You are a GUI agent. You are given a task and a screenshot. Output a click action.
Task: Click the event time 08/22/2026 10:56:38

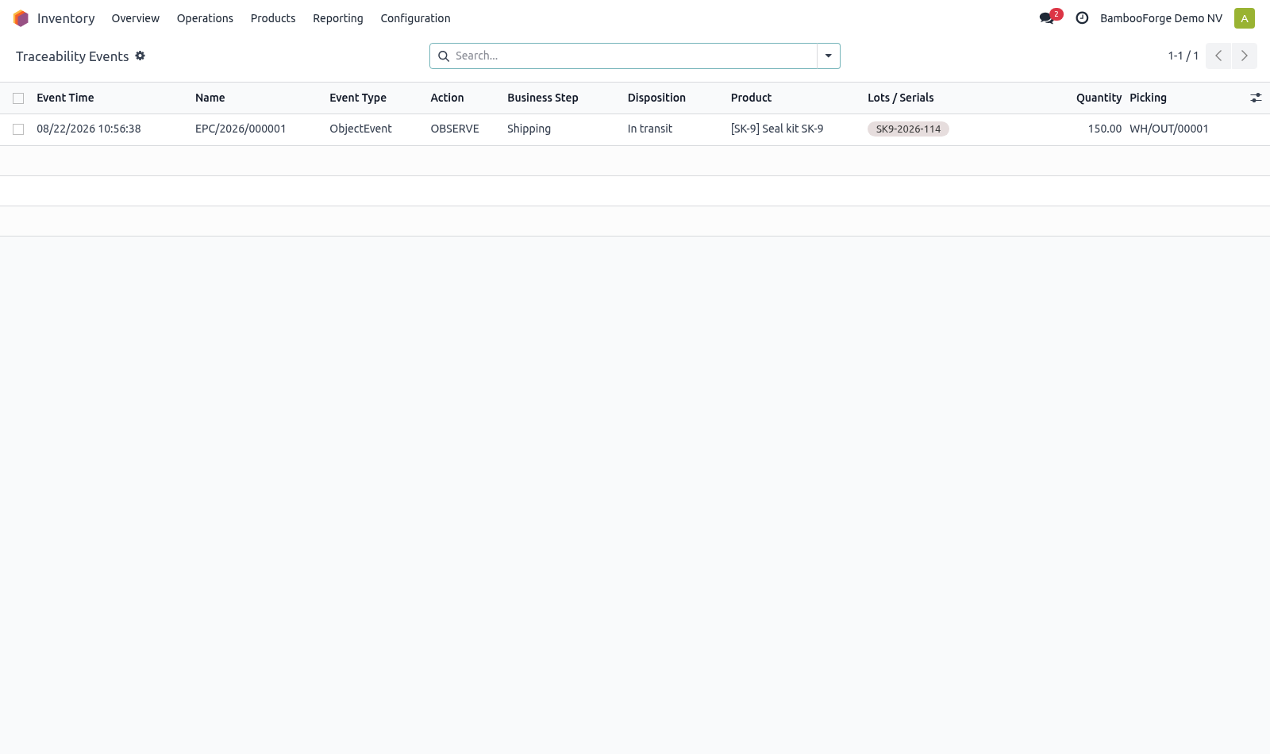point(89,129)
